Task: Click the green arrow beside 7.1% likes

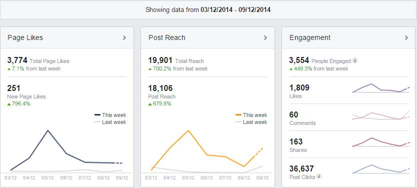Action: coord(9,69)
